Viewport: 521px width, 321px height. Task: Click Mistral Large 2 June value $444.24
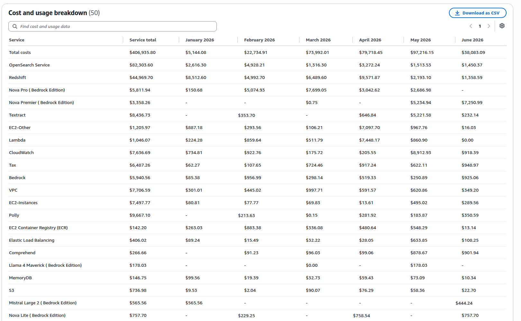pos(464,303)
